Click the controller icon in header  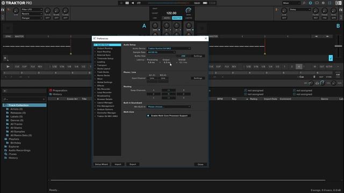(317, 3)
